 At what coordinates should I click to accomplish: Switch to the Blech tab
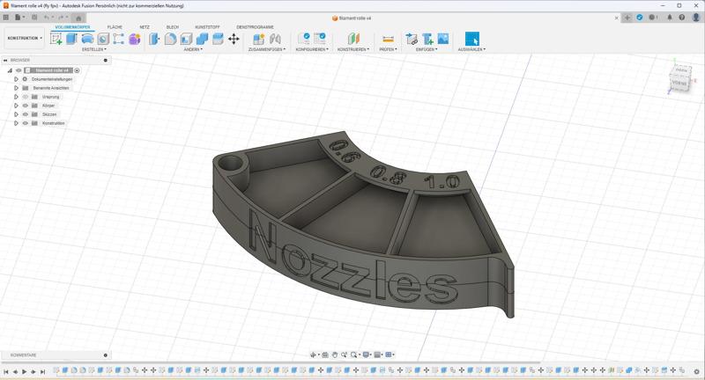173,27
